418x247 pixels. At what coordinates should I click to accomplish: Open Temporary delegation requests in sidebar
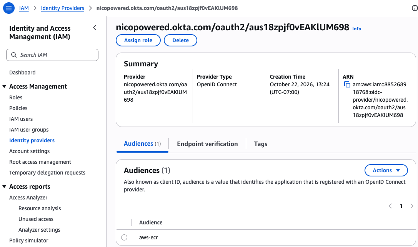[x=47, y=173]
